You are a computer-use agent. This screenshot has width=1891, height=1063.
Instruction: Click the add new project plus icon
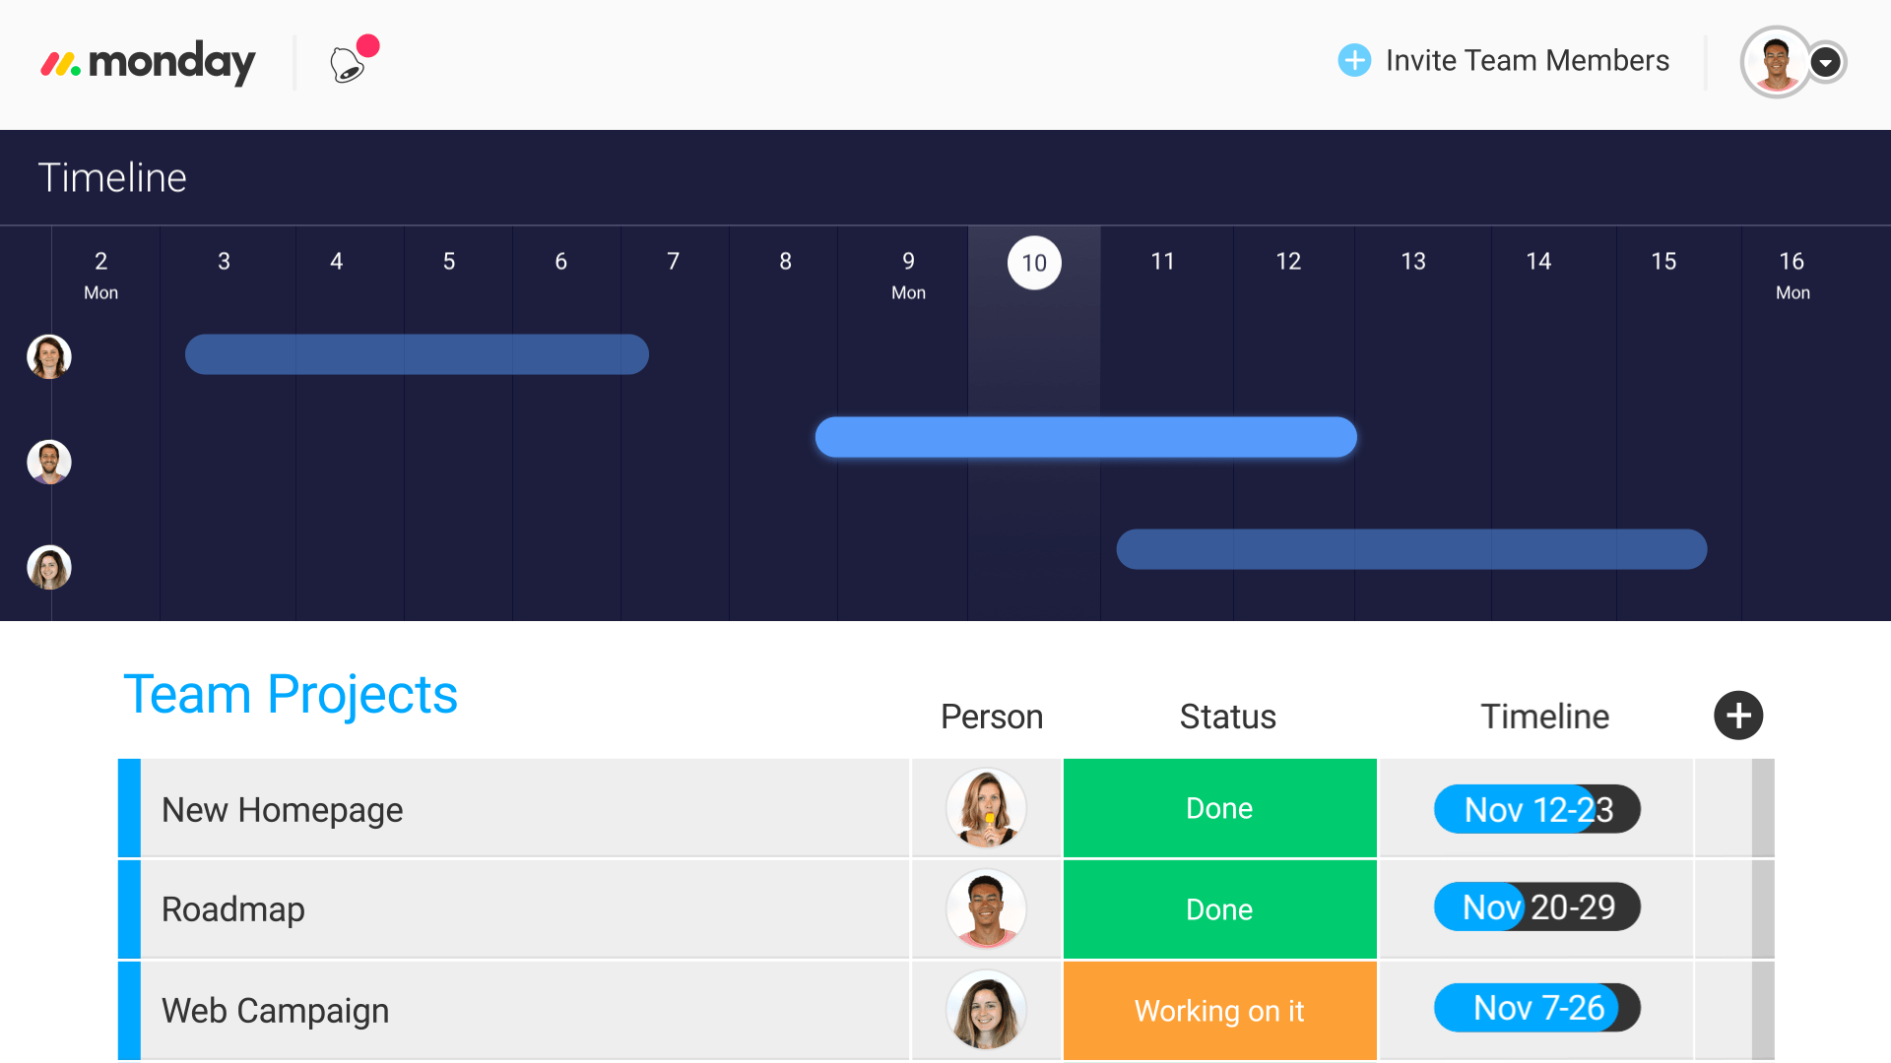[1735, 714]
